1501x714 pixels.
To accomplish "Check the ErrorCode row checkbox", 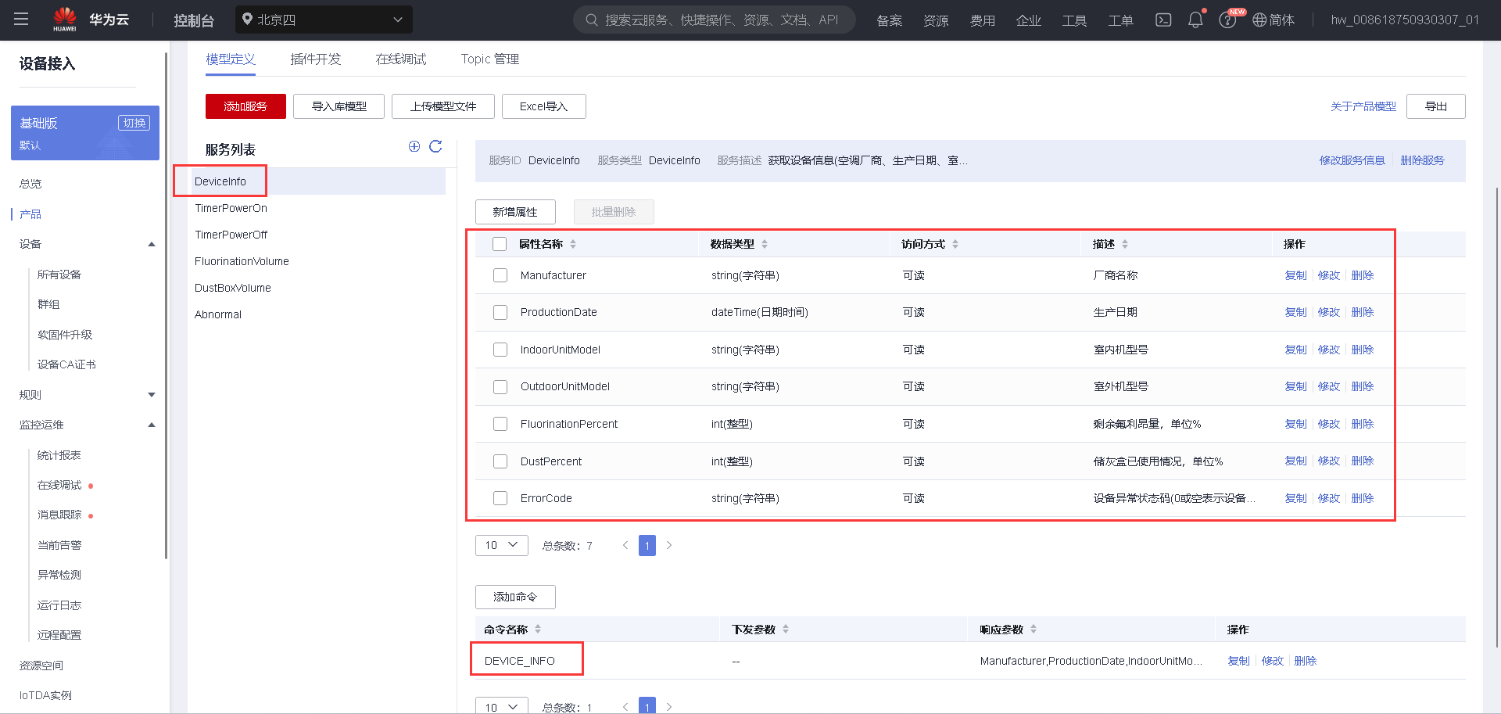I will click(x=500, y=498).
